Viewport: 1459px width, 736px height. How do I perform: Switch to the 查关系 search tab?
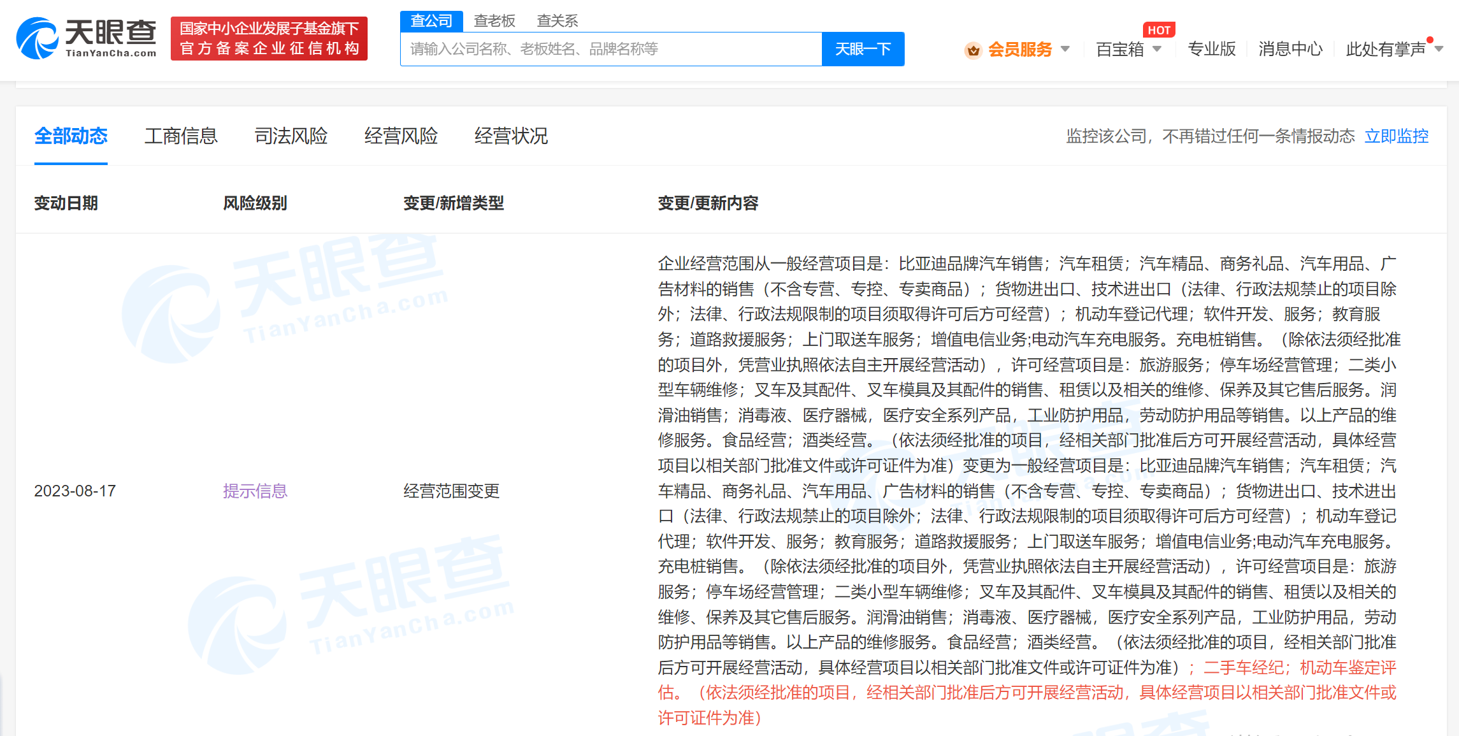[x=557, y=21]
